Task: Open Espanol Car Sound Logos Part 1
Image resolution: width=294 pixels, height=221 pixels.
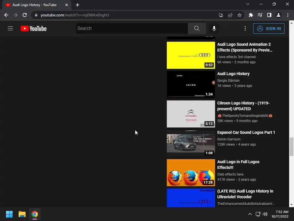Action: 246,132
